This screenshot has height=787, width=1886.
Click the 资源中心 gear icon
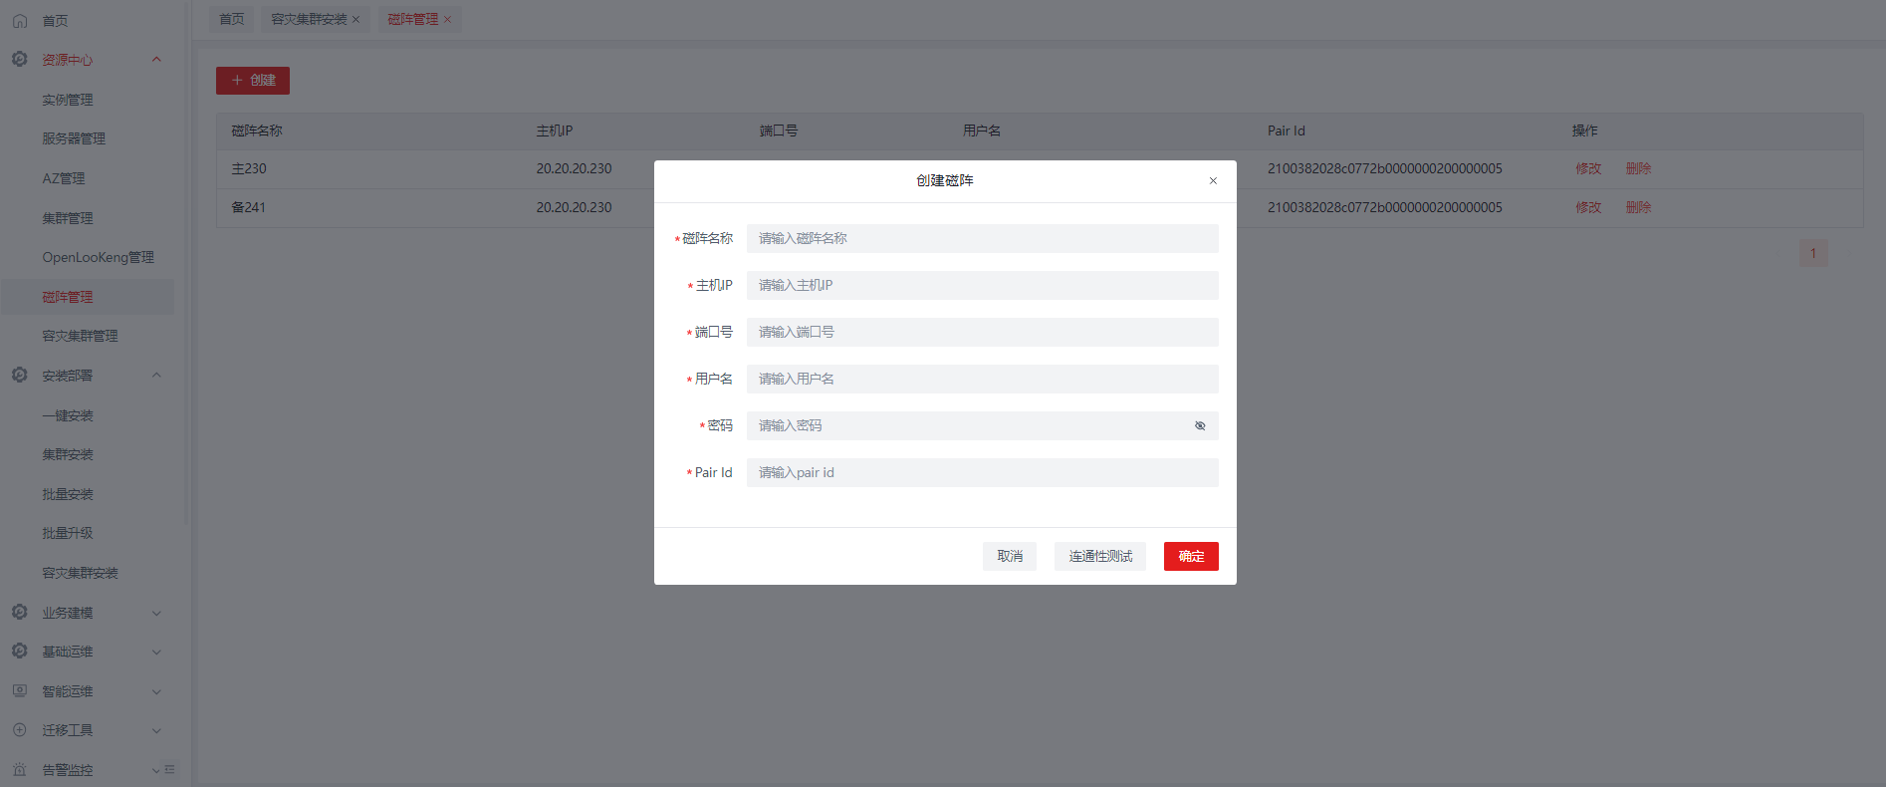tap(20, 60)
